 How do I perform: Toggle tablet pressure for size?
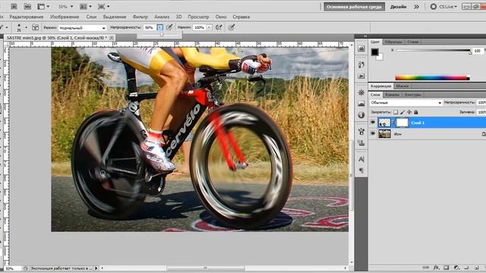[231, 27]
